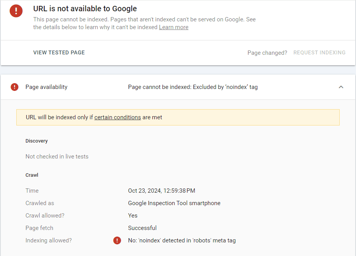Image resolution: width=356 pixels, height=256 pixels.
Task: Click the 'Page changed?' text
Action: pyautogui.click(x=267, y=53)
